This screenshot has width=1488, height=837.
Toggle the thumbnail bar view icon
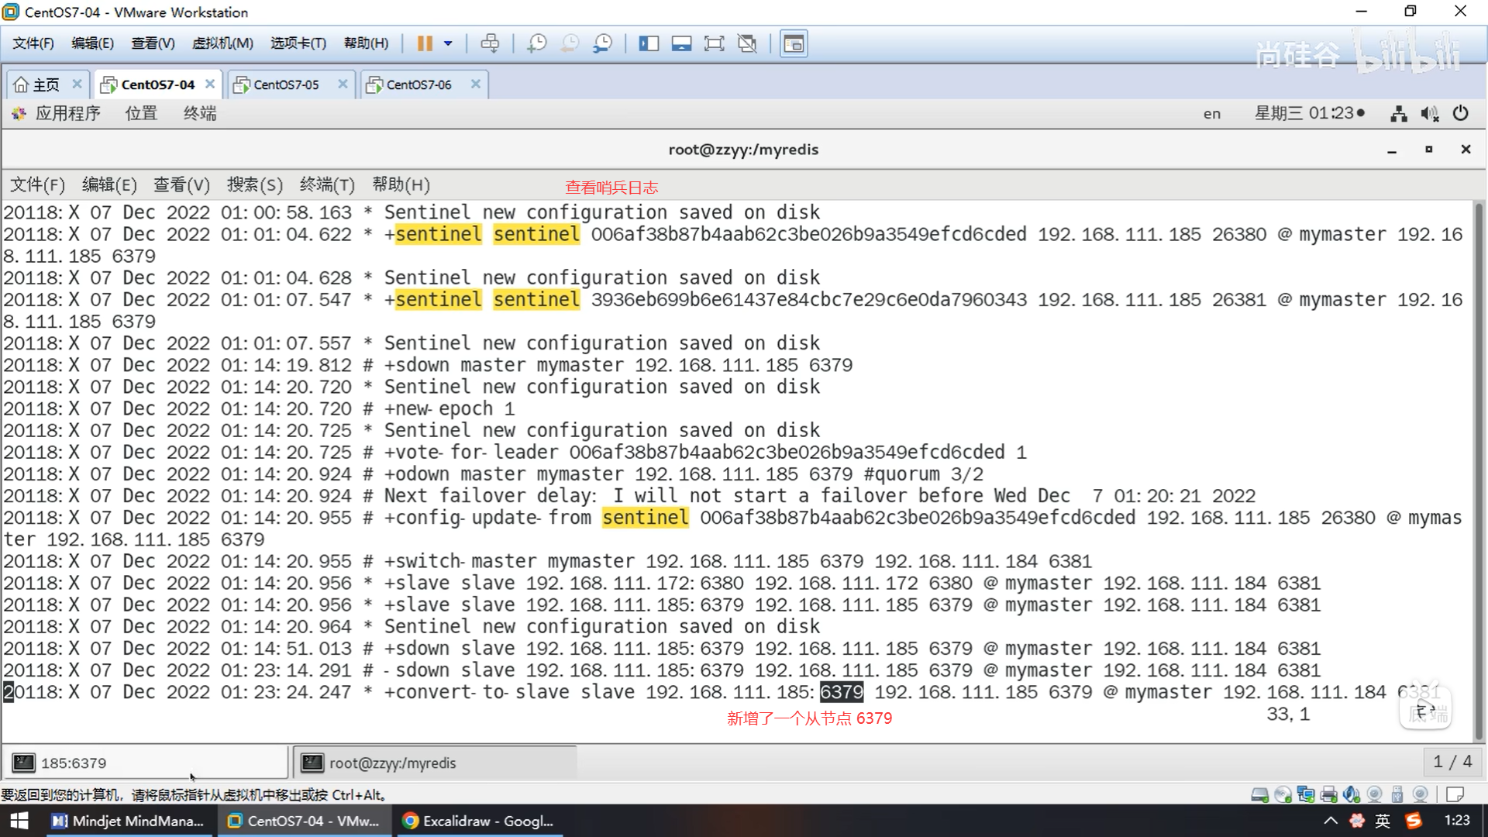pyautogui.click(x=681, y=43)
